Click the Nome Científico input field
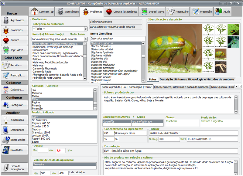243x176 pixels. pyautogui.click(x=118, y=39)
